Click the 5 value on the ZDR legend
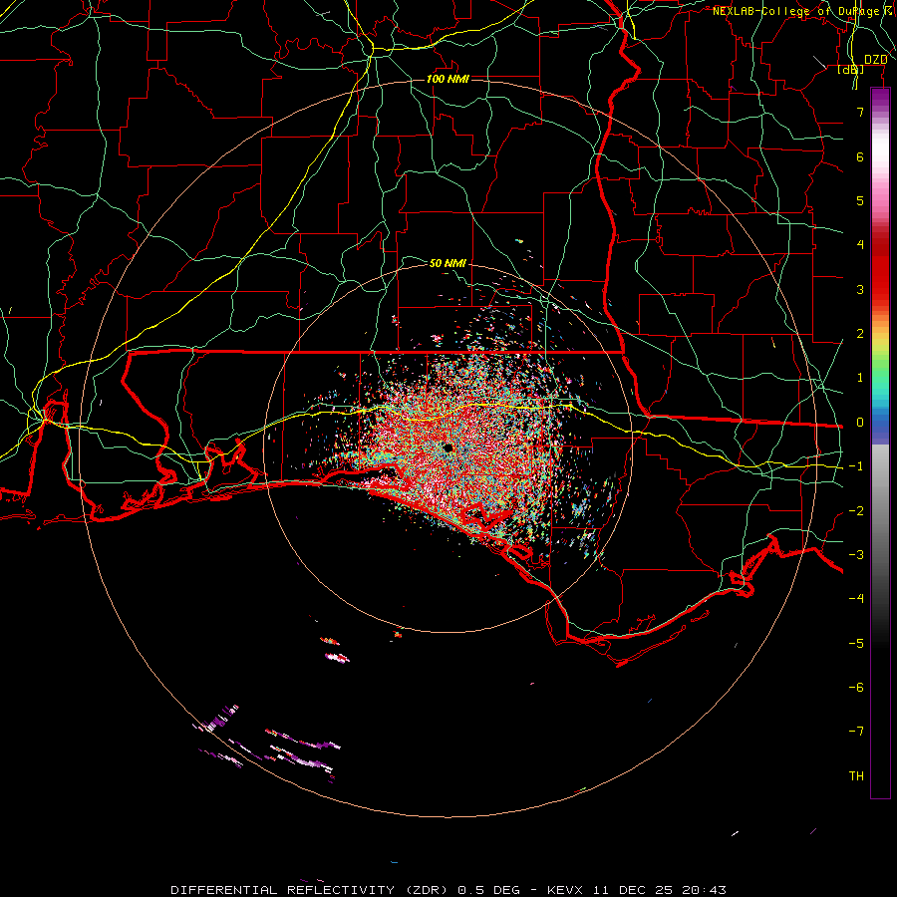 860,200
